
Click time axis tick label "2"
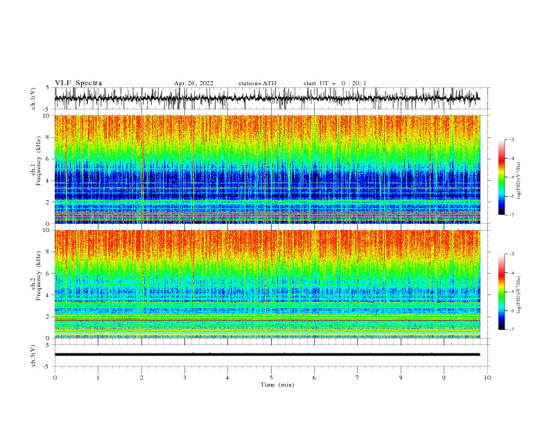pyautogui.click(x=141, y=378)
